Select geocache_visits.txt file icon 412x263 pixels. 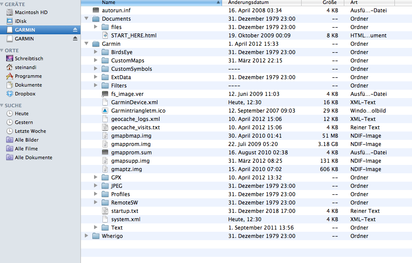pyautogui.click(x=105, y=128)
